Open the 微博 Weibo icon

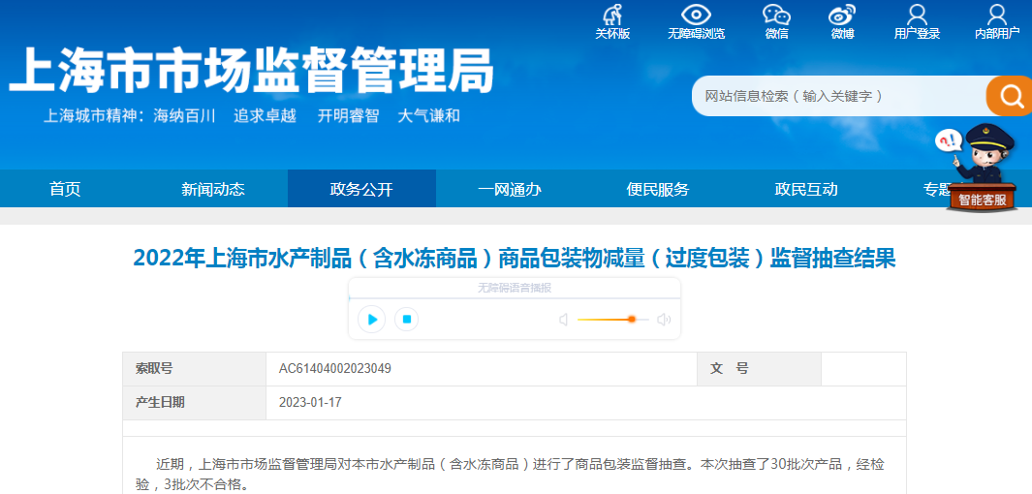[x=842, y=15]
